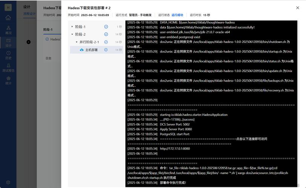Go to the home page icon

pos(8,18)
